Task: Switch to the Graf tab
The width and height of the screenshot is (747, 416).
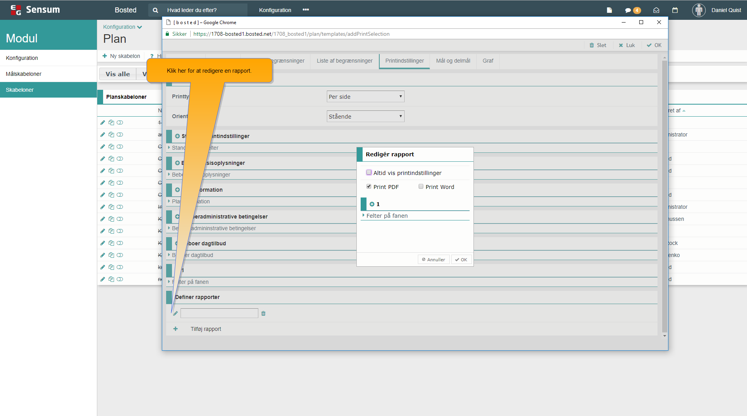Action: coord(488,61)
